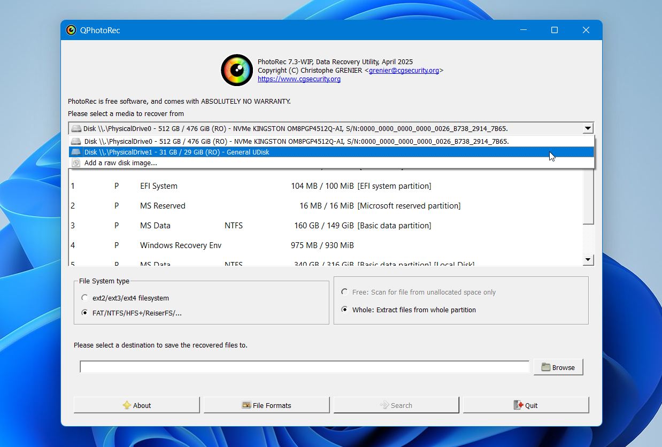Viewport: 662px width, 447px height.
Task: Click the disk icon beside the PhysicalDrive1 entry
Action: (x=76, y=152)
